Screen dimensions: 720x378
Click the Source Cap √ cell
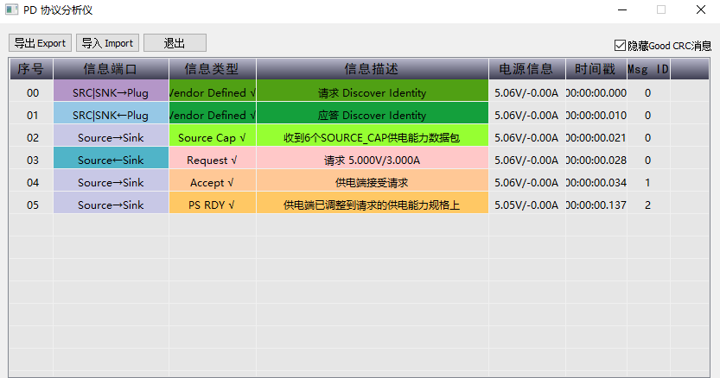(x=212, y=137)
